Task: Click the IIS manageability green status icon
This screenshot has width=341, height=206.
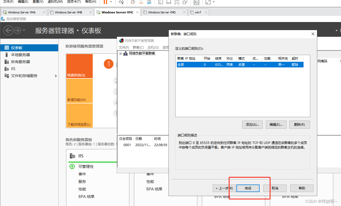Action: (x=72, y=167)
